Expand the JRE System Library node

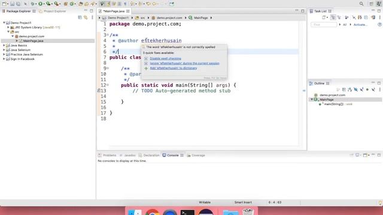pyautogui.click(x=8, y=27)
